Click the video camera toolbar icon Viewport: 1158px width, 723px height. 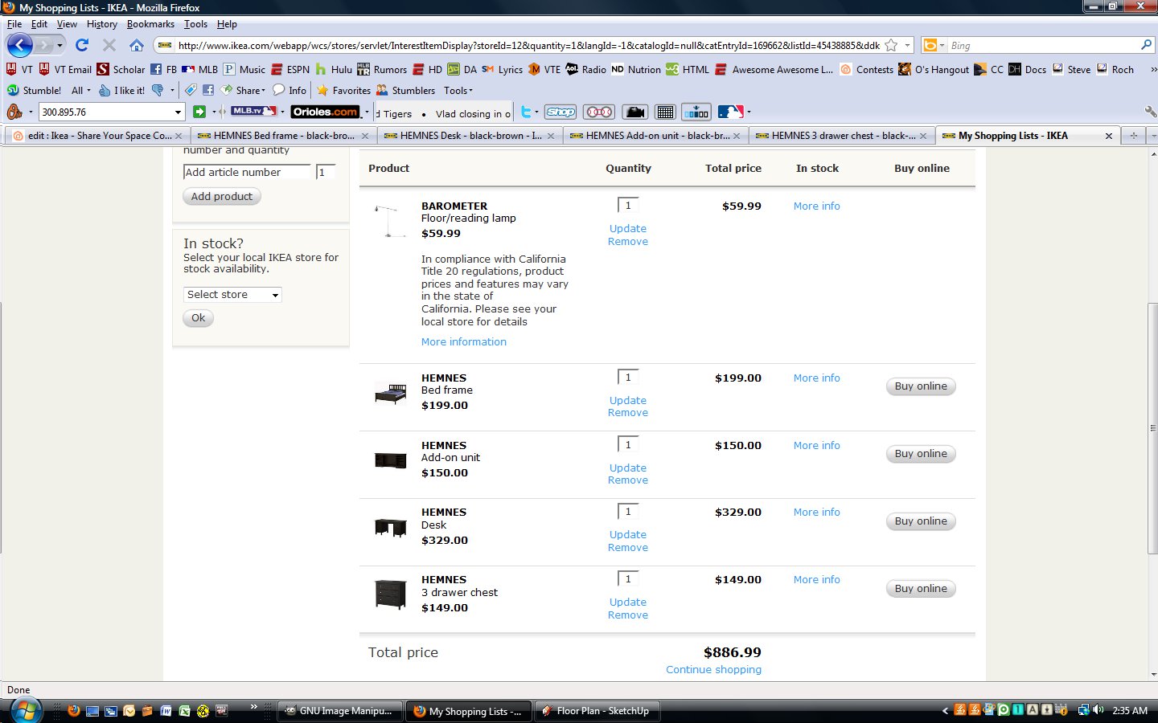point(635,112)
